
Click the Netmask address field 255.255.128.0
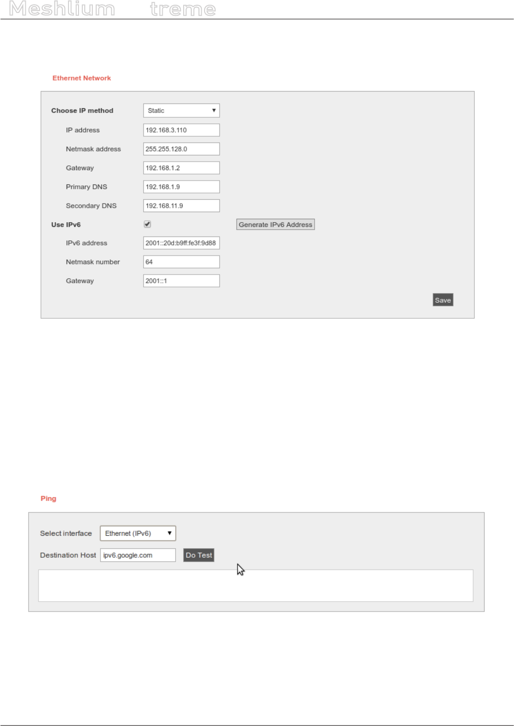[x=181, y=149]
